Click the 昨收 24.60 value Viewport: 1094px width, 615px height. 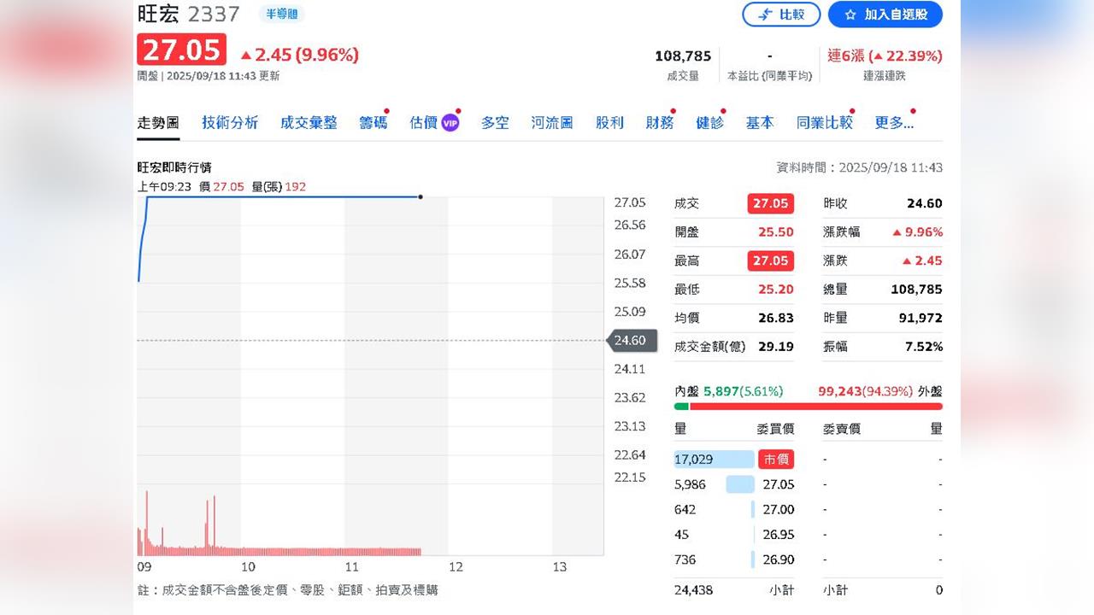click(x=925, y=203)
